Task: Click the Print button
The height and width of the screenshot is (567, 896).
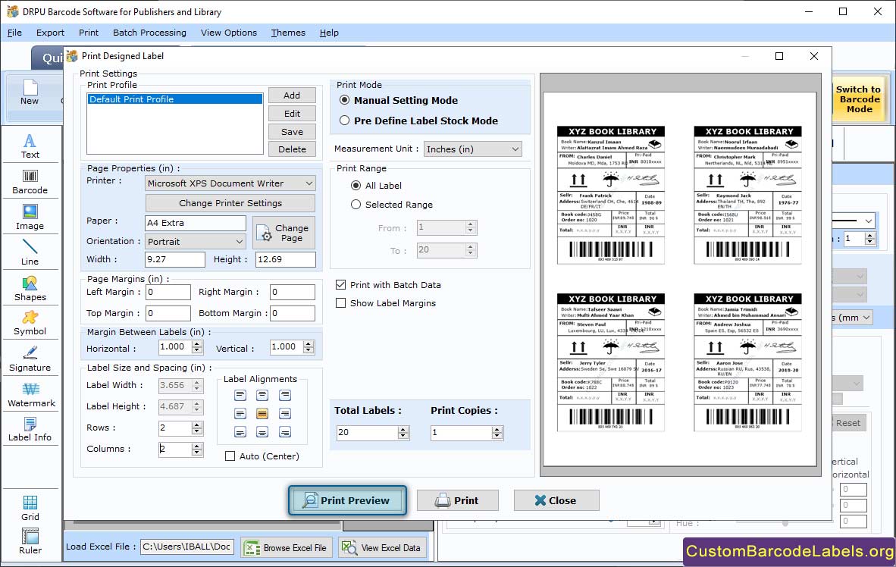Action: tap(458, 500)
